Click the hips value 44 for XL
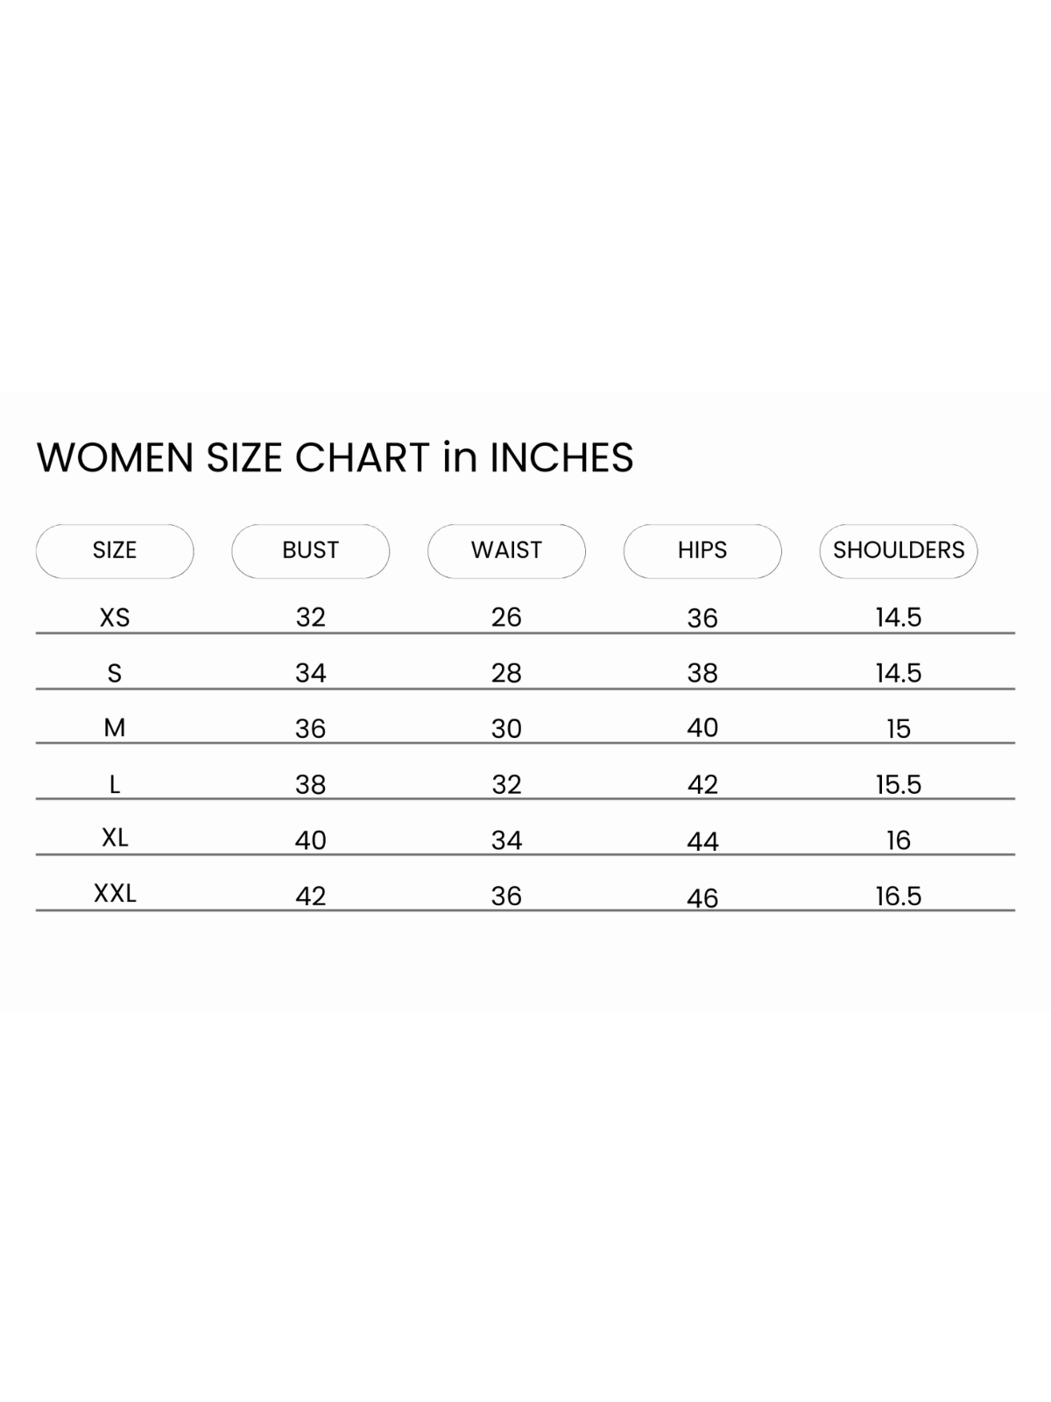Viewport: 1051px width, 1402px height. point(702,841)
